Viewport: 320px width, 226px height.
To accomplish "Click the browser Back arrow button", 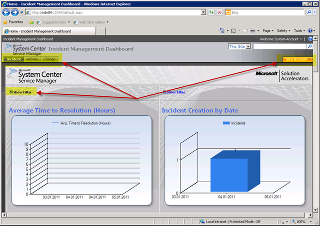I will tap(7, 12).
